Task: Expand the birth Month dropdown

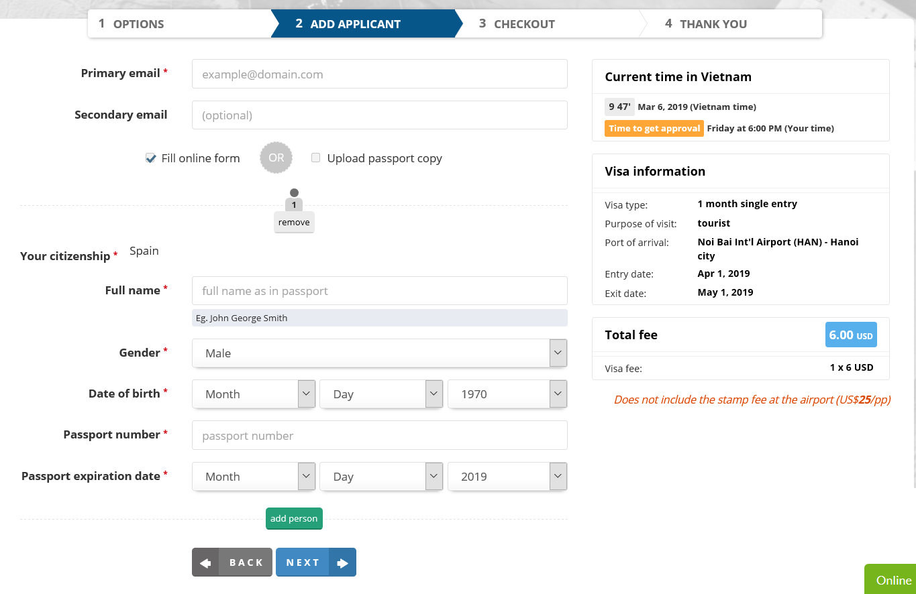Action: tap(253, 394)
